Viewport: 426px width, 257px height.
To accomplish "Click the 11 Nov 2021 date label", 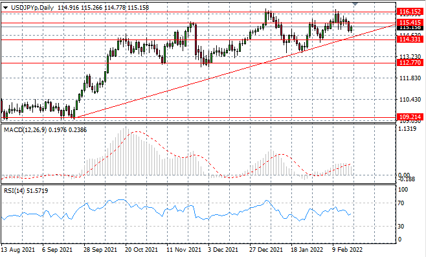I will [184, 250].
